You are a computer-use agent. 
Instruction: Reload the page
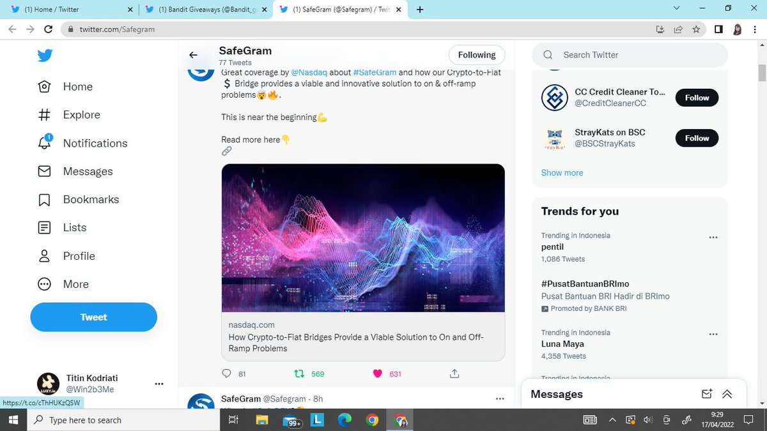point(48,29)
